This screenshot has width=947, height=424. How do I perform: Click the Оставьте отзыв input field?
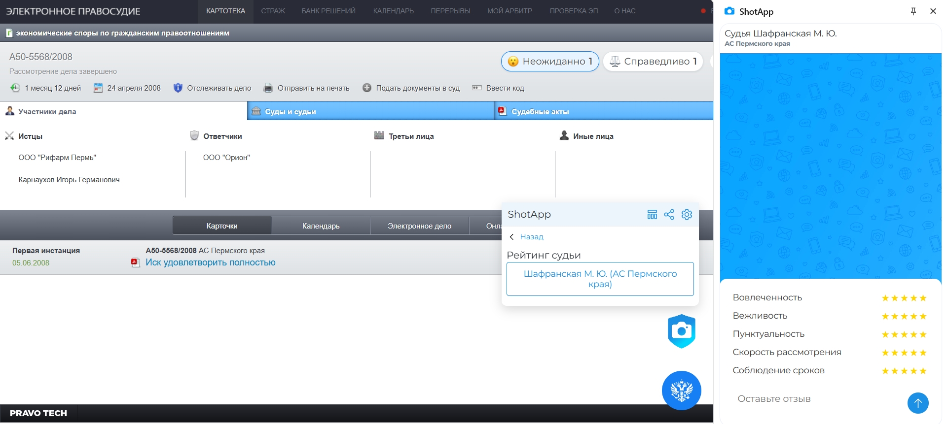(814, 399)
